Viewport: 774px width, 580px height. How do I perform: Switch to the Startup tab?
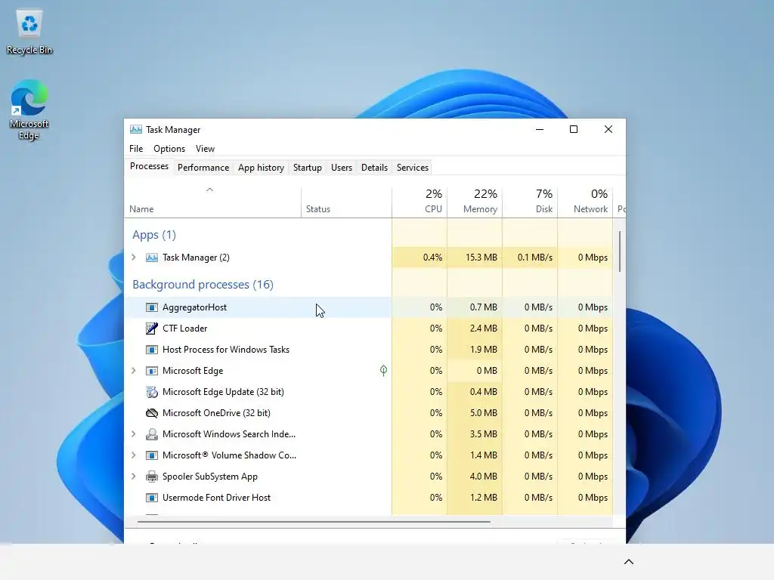[x=308, y=168]
